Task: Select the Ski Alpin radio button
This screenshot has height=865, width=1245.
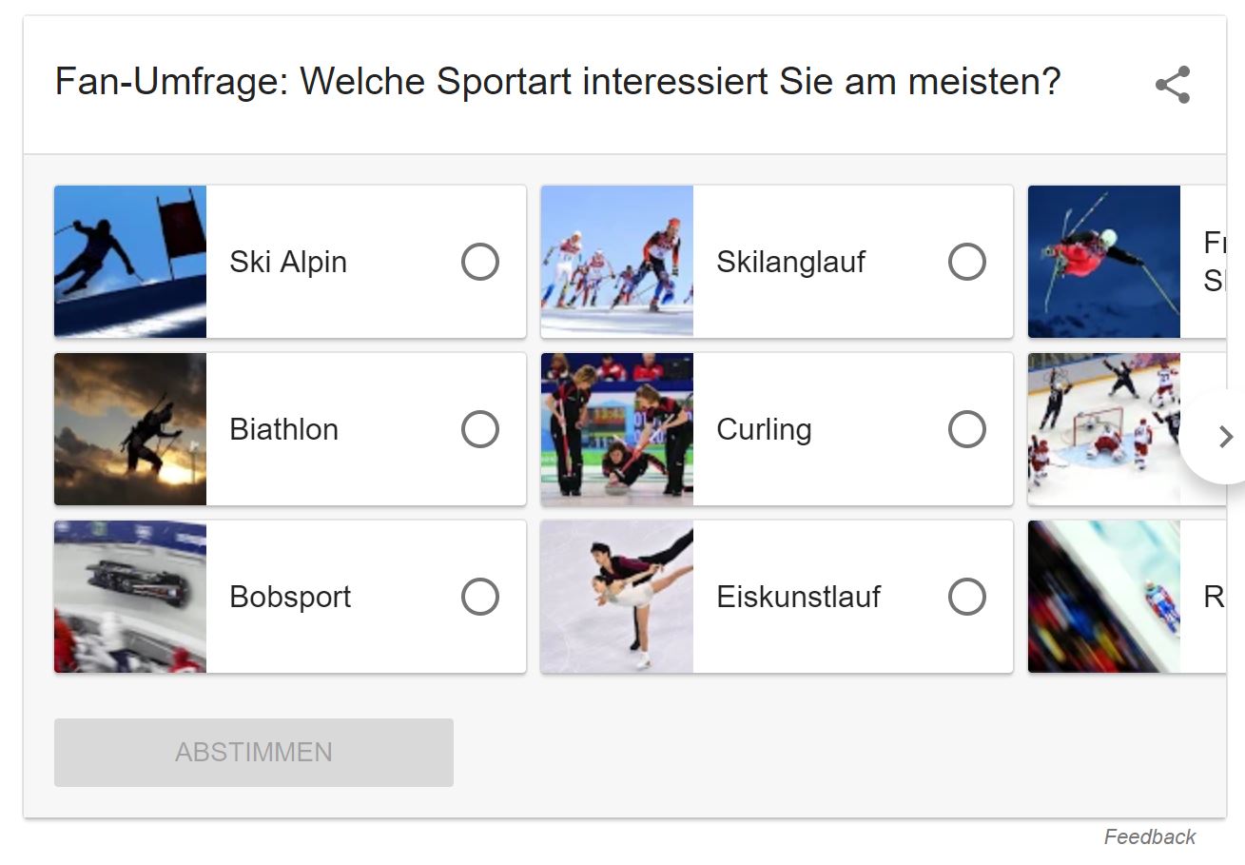Action: click(x=480, y=262)
